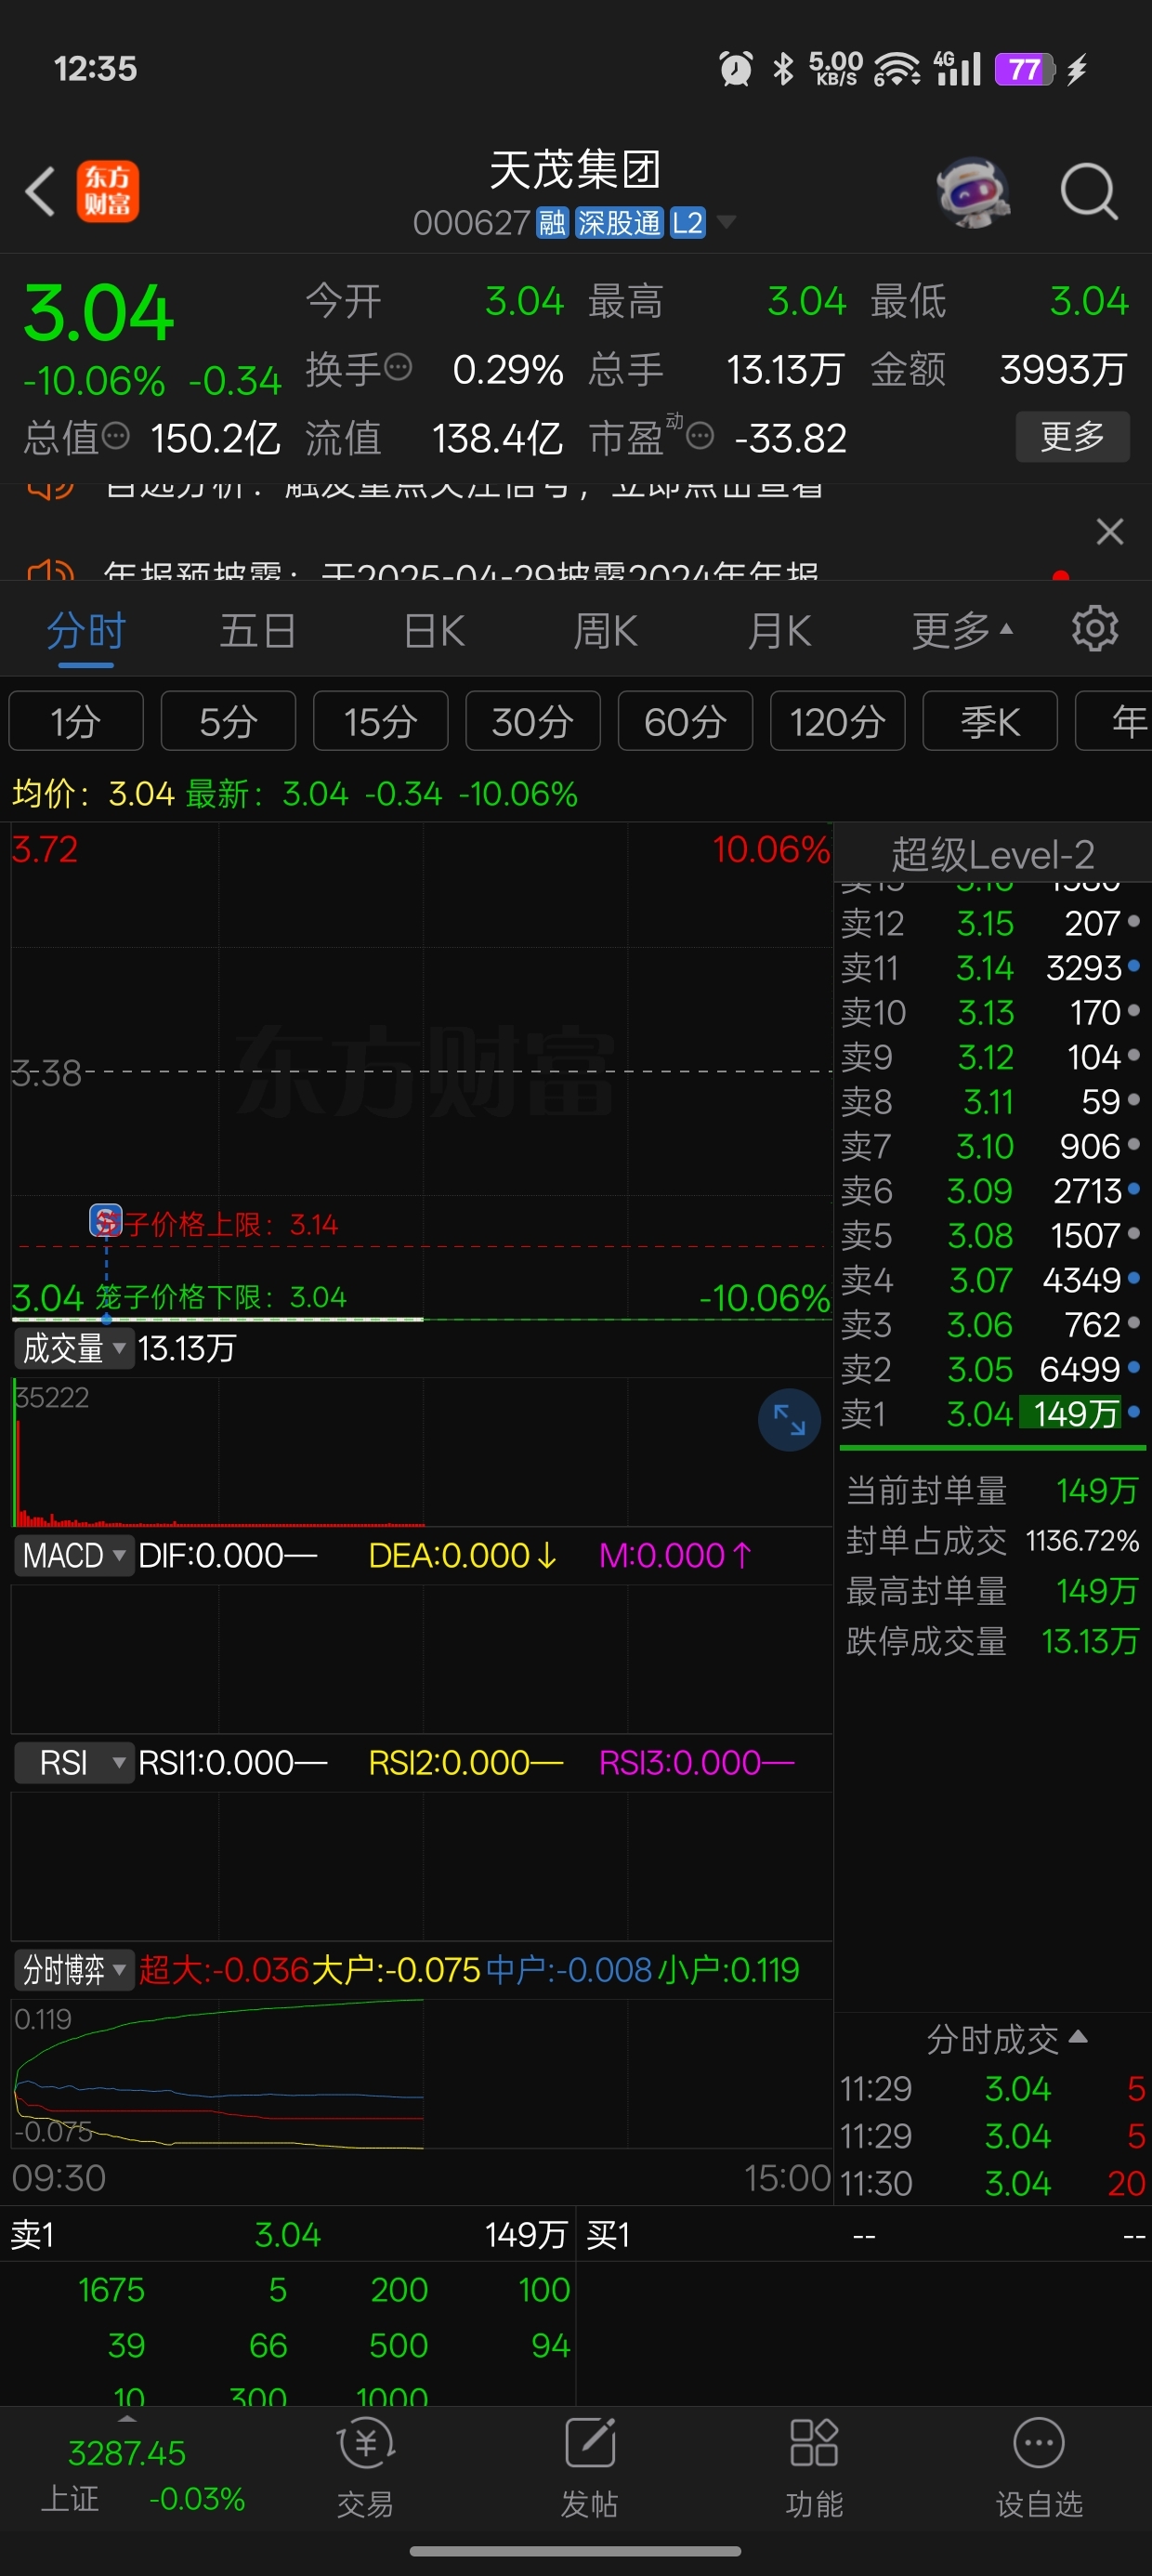Select the 分时 tab
1152x2576 pixels.
[x=86, y=631]
